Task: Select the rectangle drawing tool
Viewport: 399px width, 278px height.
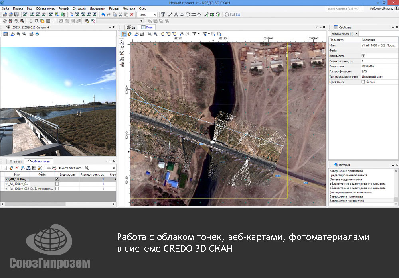Action: (x=194, y=14)
